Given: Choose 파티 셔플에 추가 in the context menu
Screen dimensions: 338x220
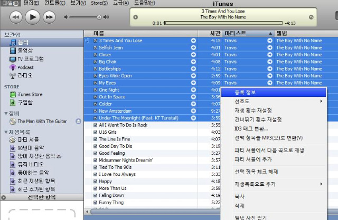Looking at the screenshot, I should coord(274,159).
